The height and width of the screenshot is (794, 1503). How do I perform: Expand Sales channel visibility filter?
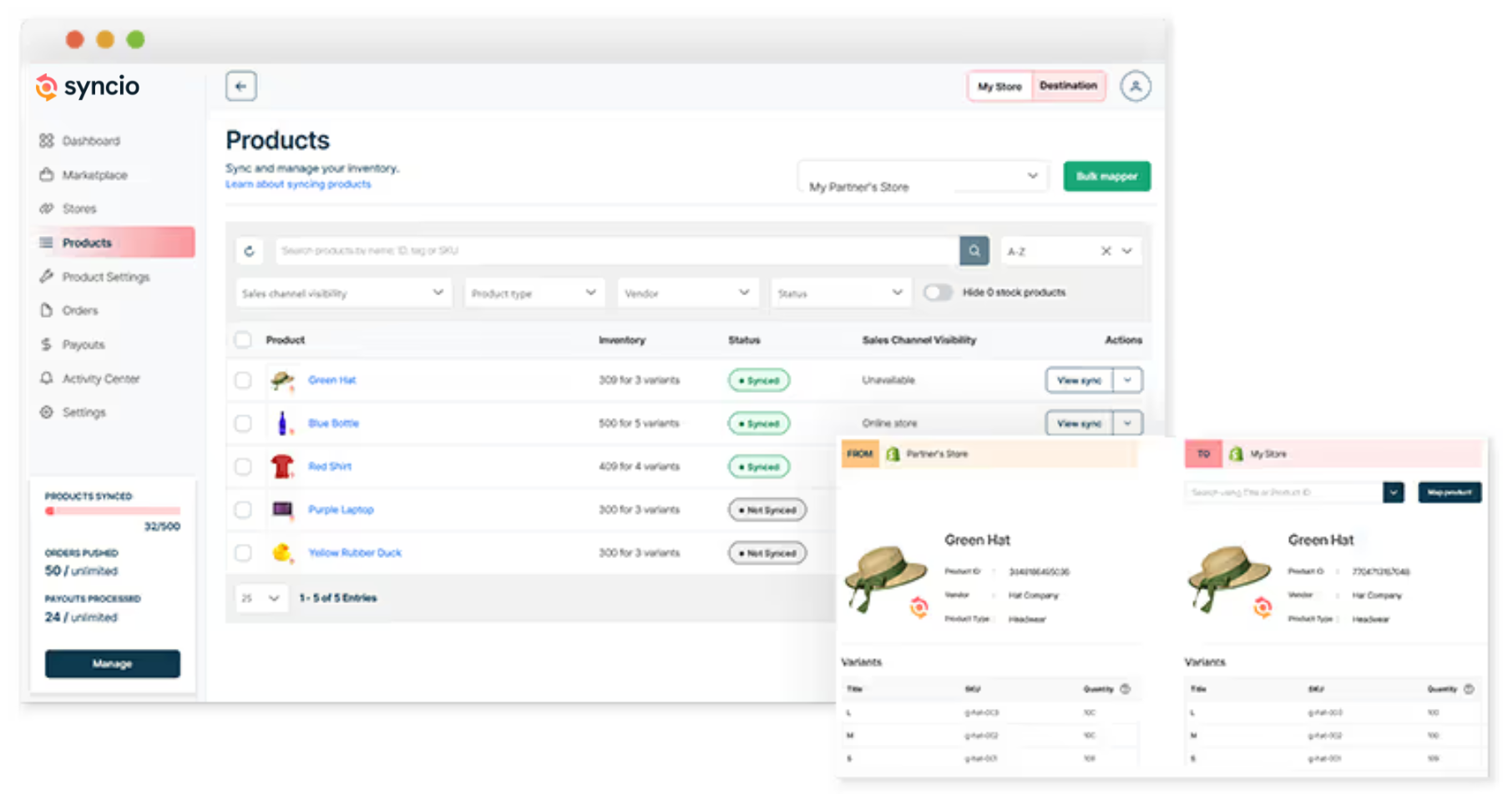pyautogui.click(x=344, y=293)
